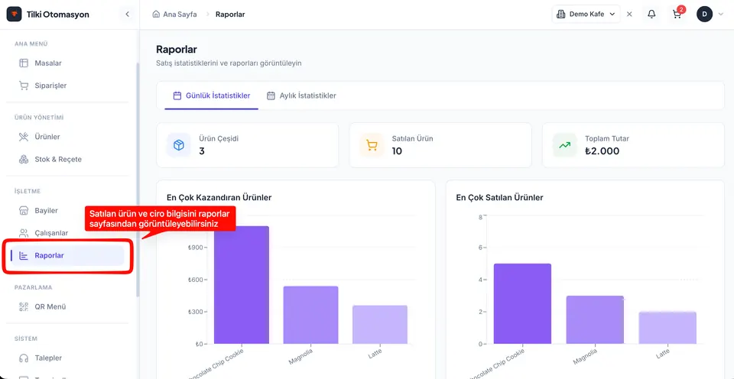
Task: Click the Ana Sayfa home icon
Action: click(156, 14)
